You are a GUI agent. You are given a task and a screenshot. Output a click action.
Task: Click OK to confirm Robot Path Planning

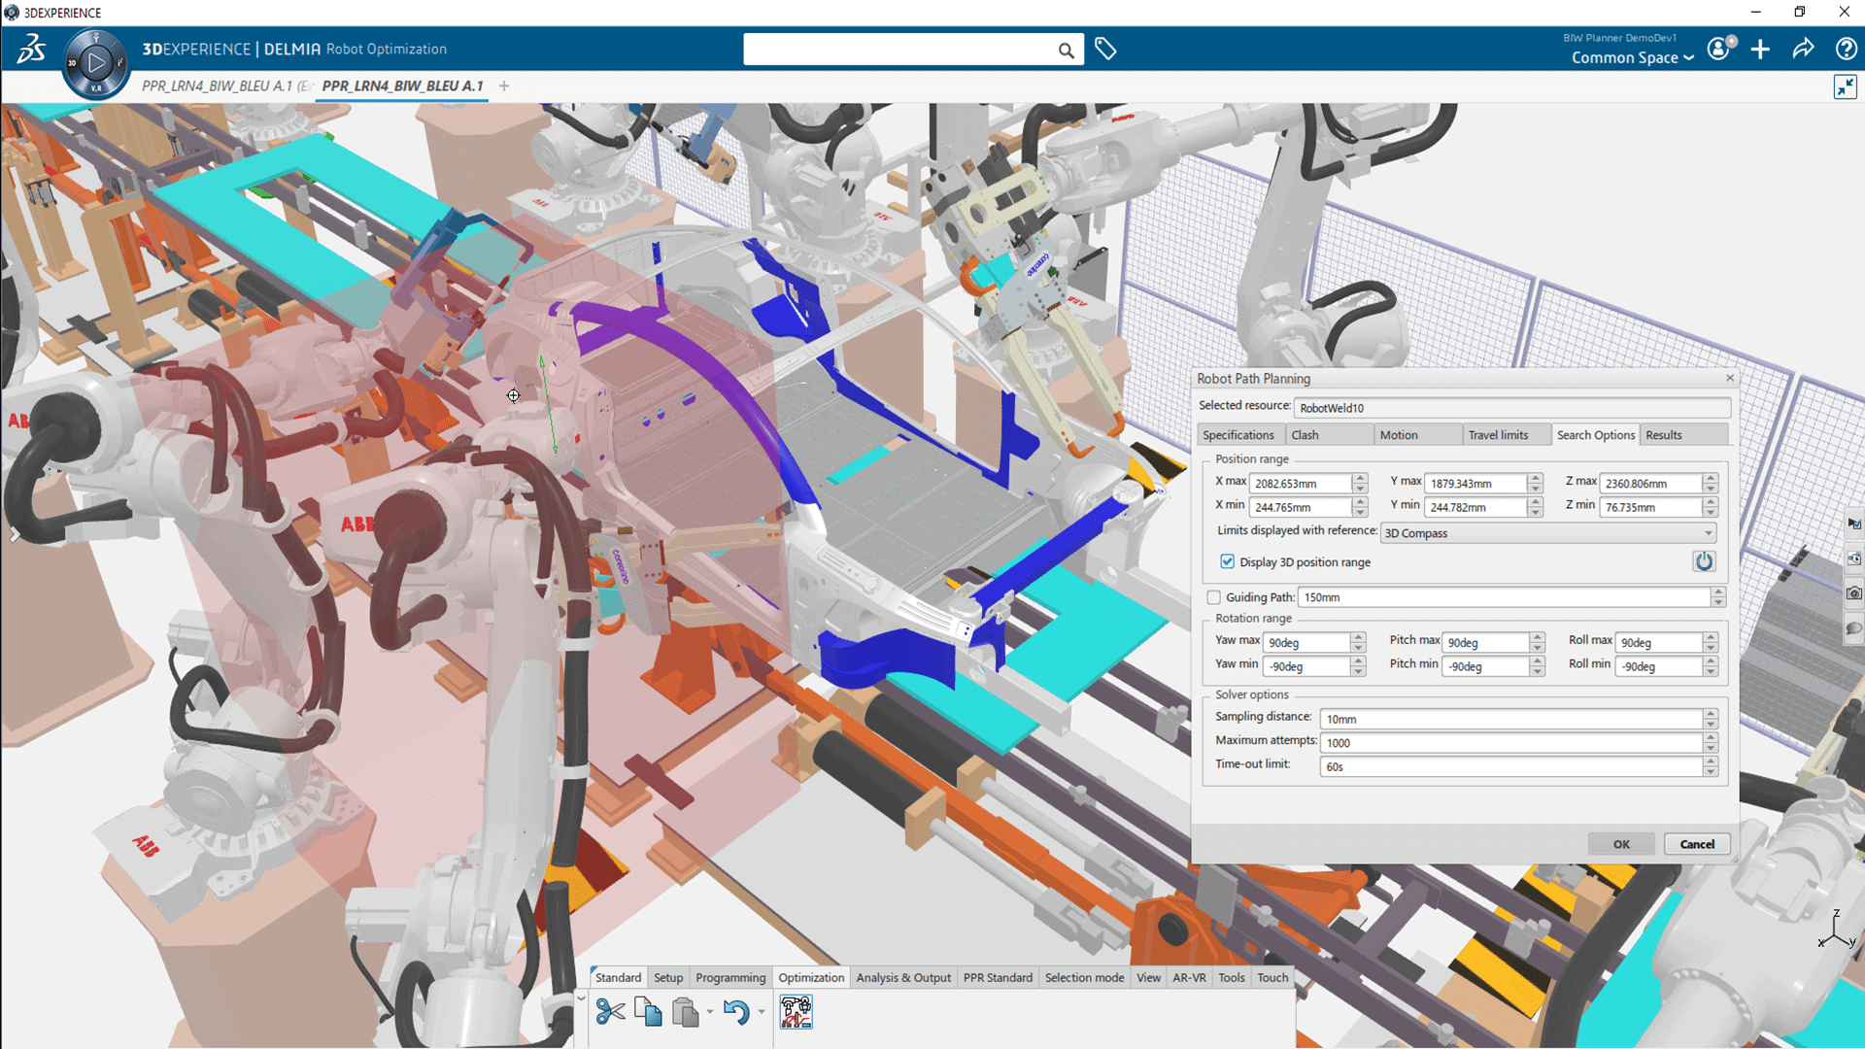(1620, 844)
